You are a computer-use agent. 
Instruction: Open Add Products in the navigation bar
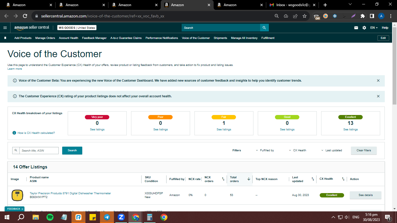click(x=23, y=38)
